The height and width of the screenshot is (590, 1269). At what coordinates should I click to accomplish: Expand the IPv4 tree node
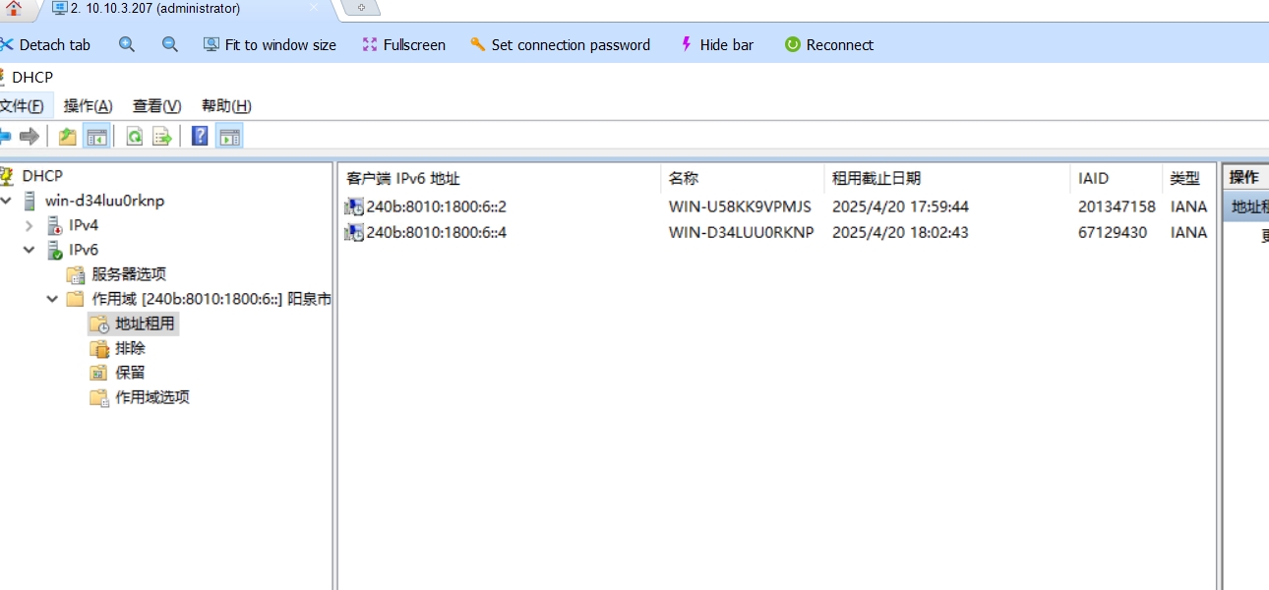click(x=29, y=225)
